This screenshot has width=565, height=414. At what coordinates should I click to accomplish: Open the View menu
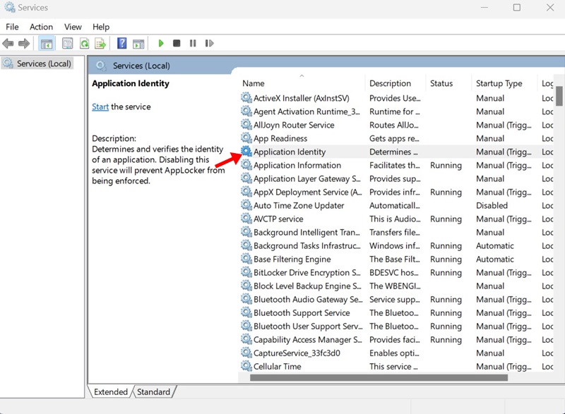(73, 27)
